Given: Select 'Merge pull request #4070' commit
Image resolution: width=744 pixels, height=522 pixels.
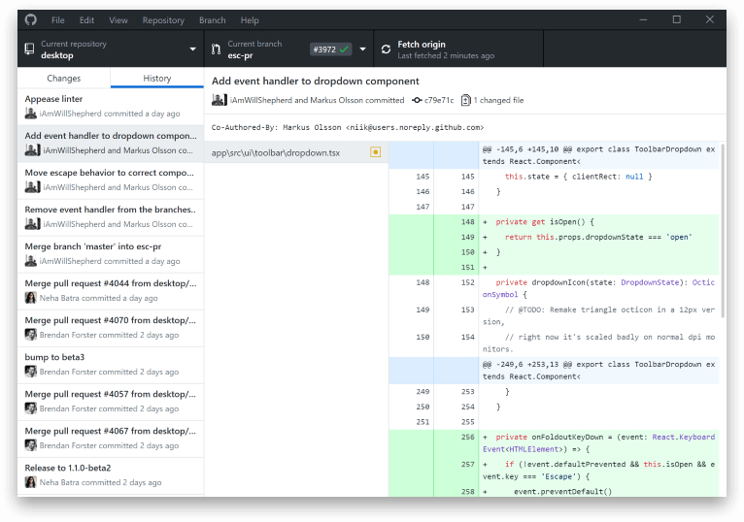Looking at the screenshot, I should tap(111, 328).
